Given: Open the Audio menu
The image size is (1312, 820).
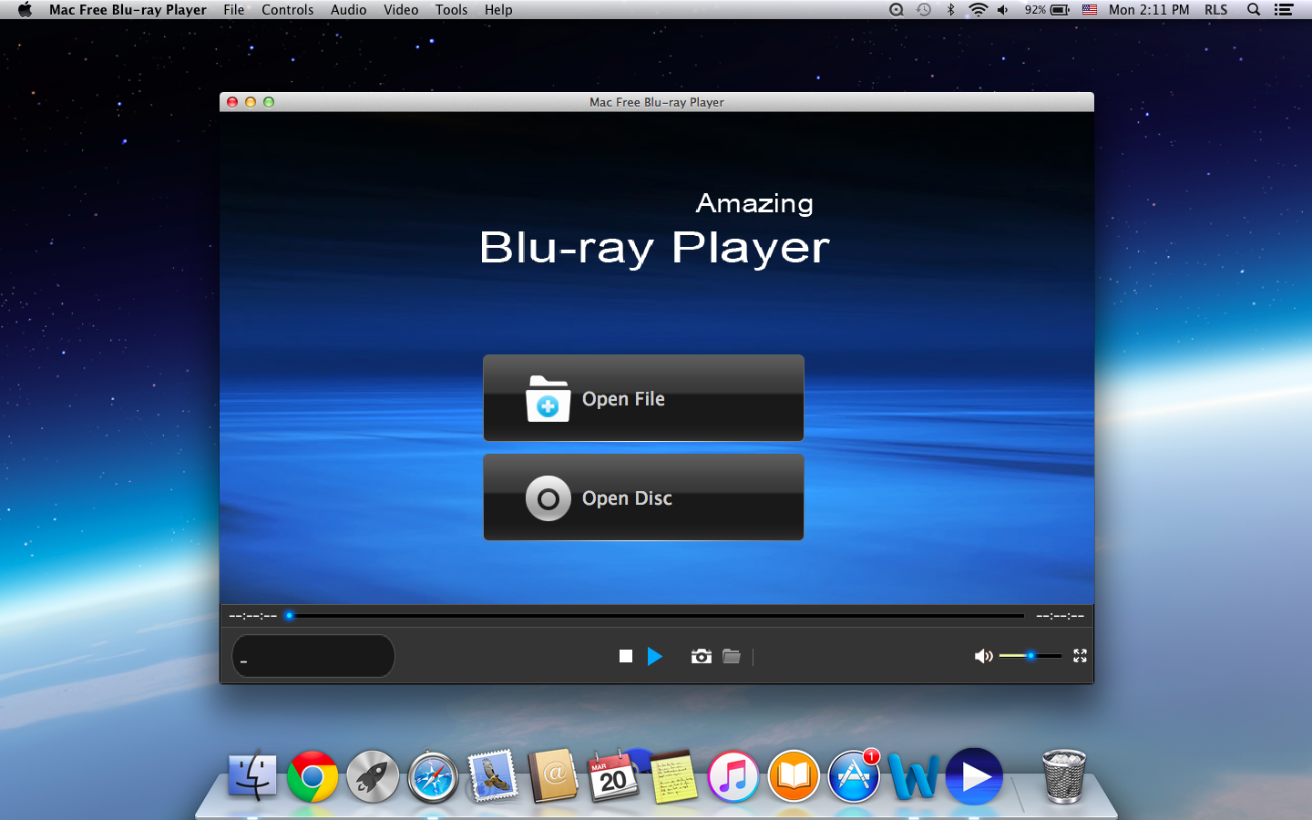Looking at the screenshot, I should (x=349, y=10).
